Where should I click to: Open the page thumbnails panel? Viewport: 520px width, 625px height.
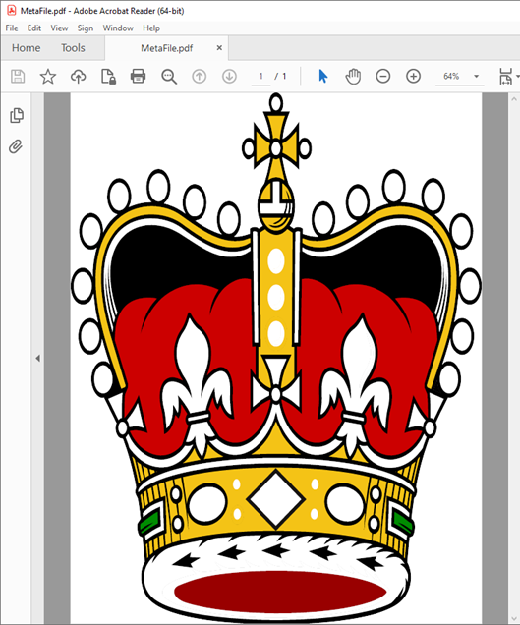(17, 115)
